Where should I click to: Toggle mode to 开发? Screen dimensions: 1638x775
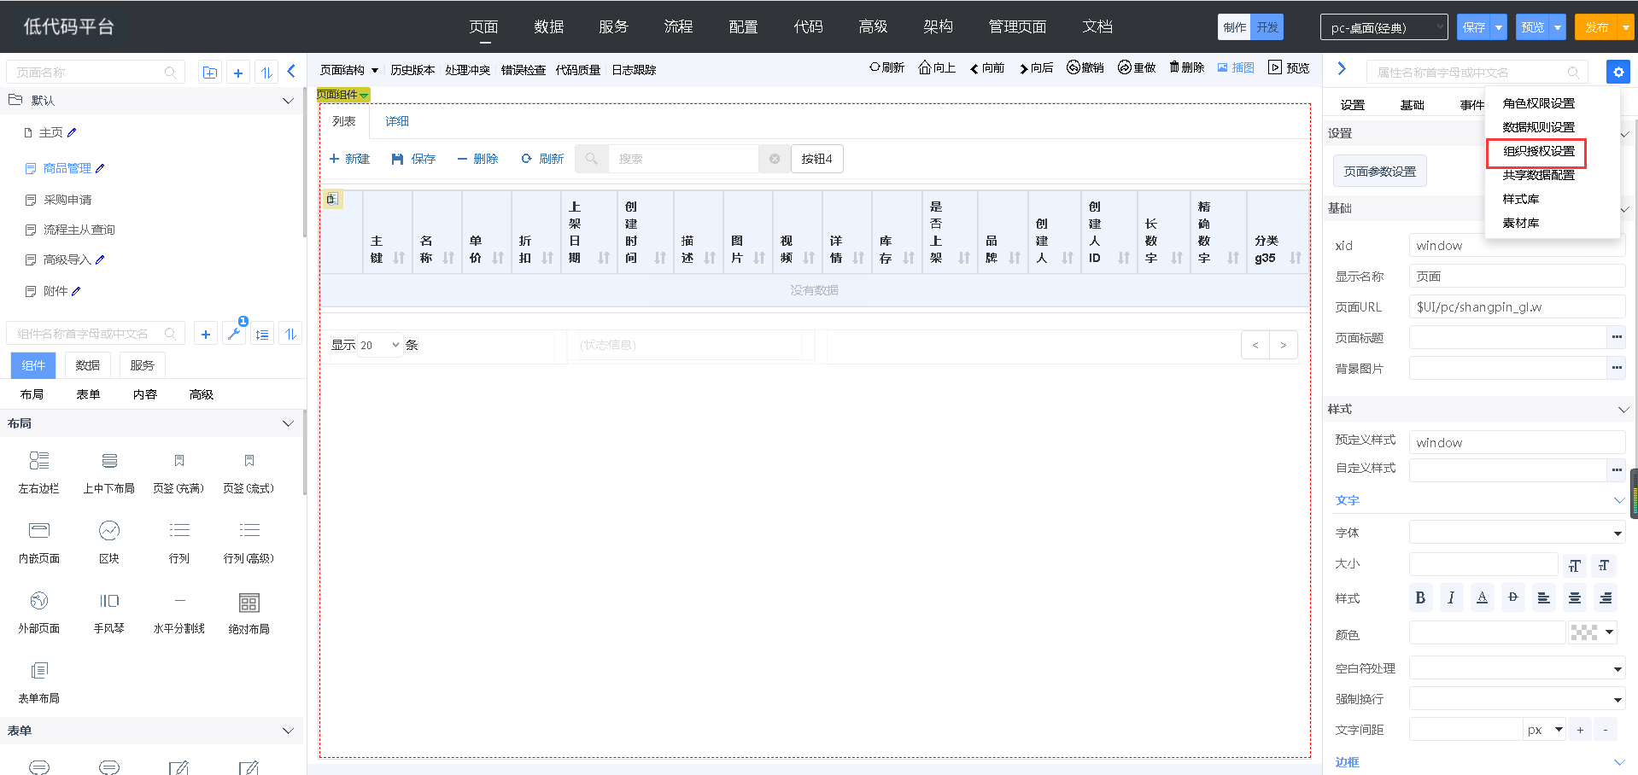1267,27
